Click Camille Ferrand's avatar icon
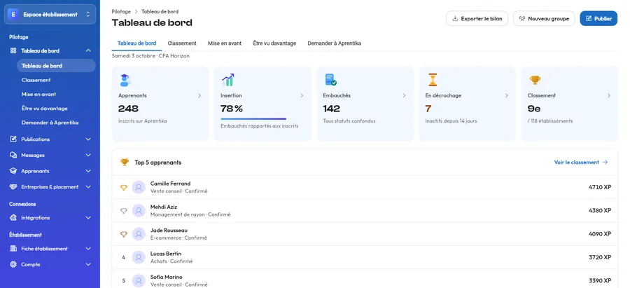This screenshot has height=288, width=630. (139, 187)
